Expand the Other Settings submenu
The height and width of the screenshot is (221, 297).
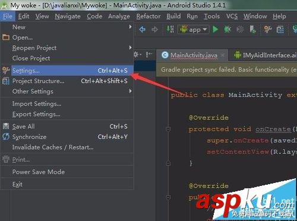tap(67, 91)
